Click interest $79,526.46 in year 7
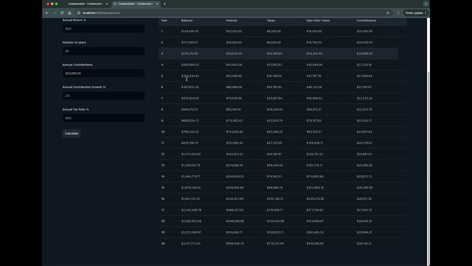 234,98
